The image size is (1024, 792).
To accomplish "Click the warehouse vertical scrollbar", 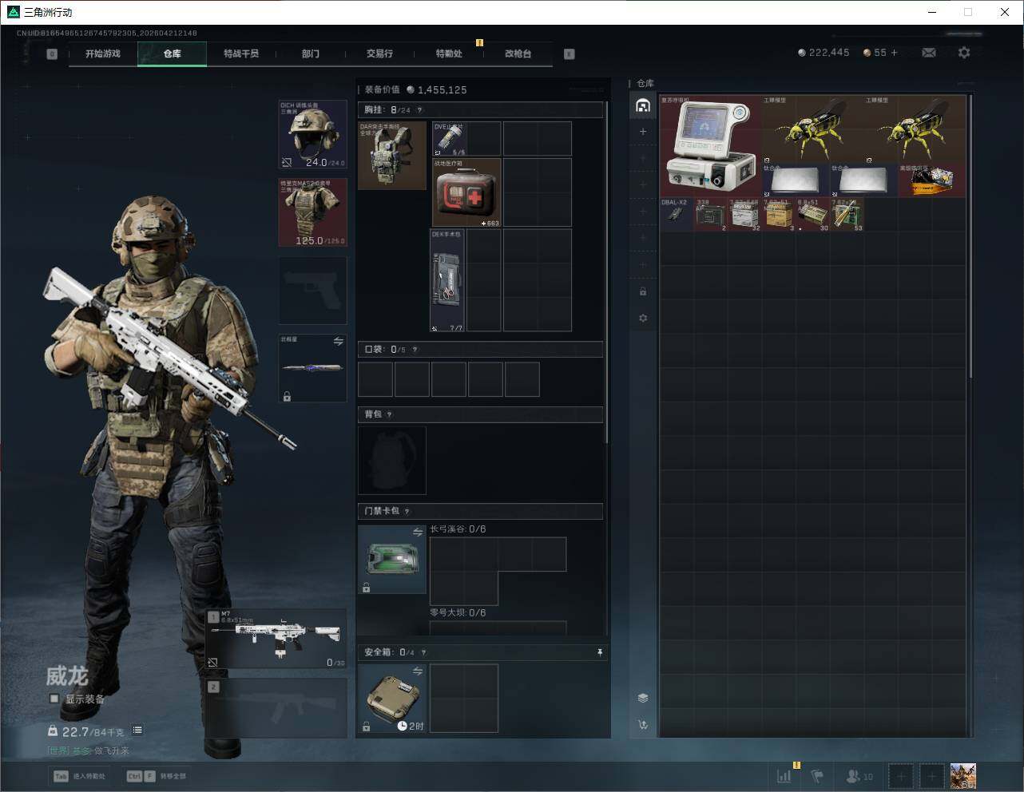I will (970, 236).
